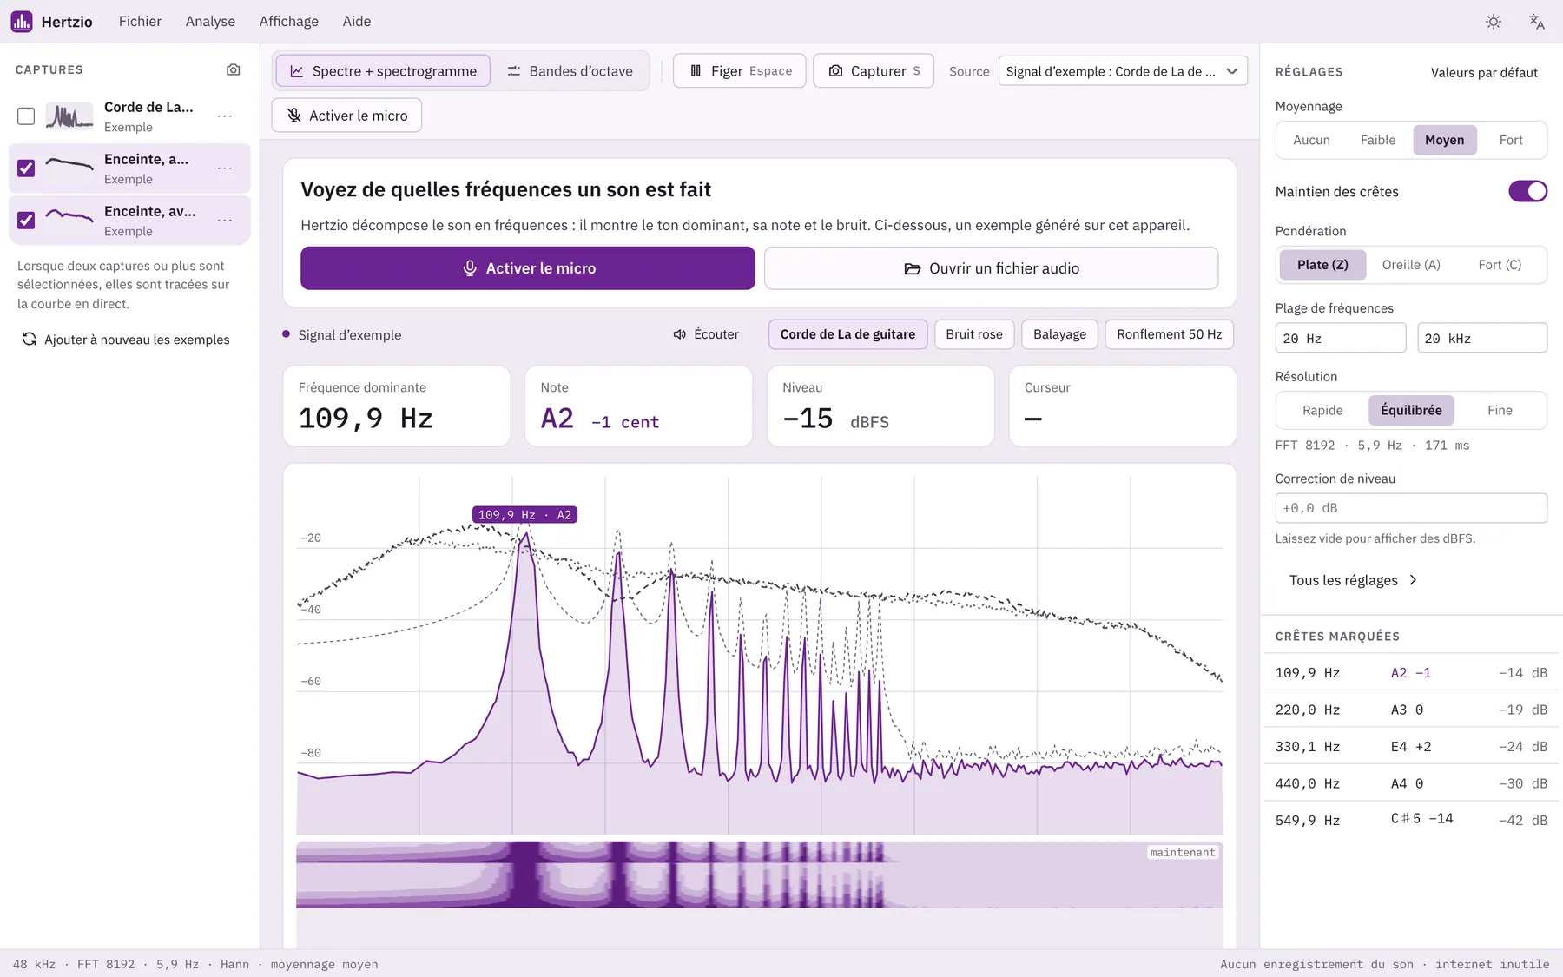The height and width of the screenshot is (977, 1563).
Task: Open the Aide menu
Action: point(357,22)
